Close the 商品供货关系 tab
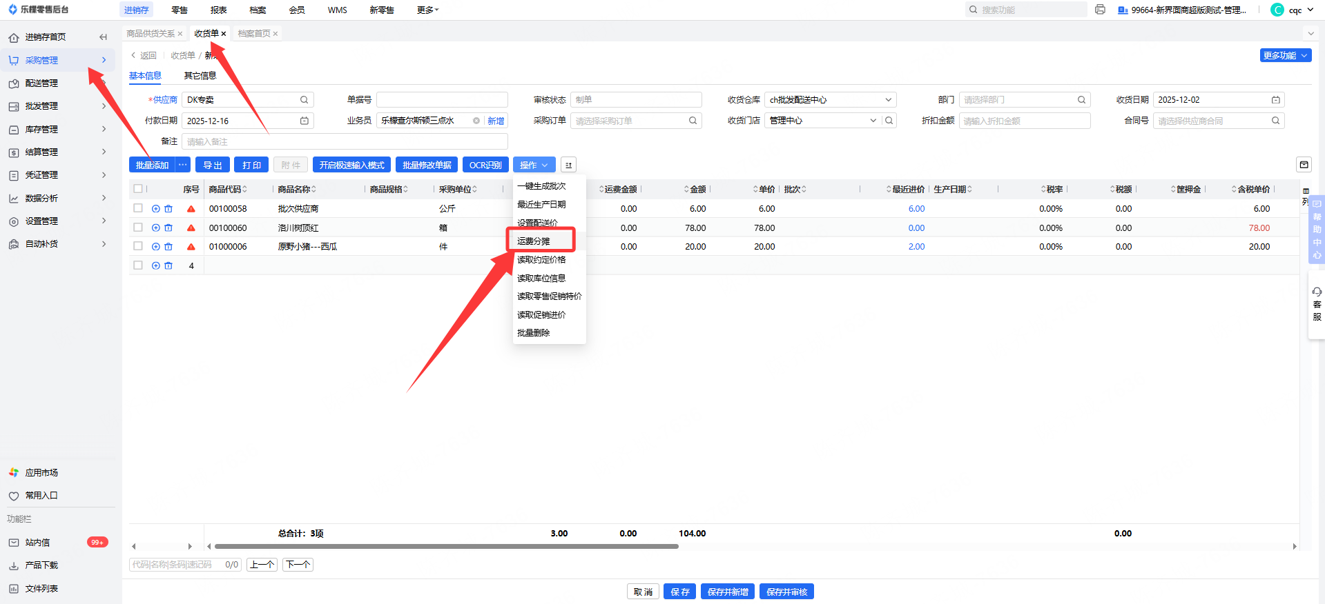 tap(180, 34)
